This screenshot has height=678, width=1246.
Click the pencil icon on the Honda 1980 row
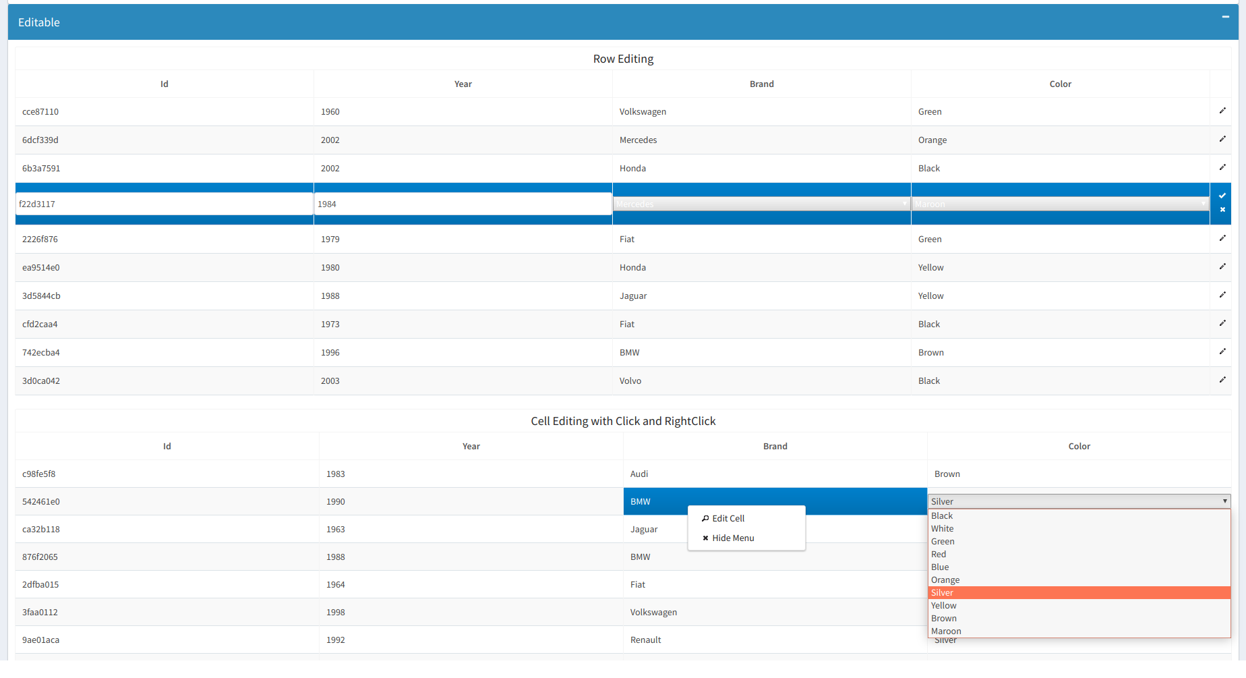pos(1222,266)
